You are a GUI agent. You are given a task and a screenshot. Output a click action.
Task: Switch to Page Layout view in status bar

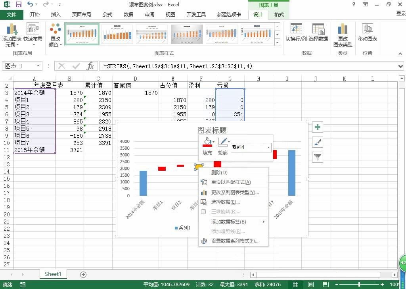coord(311,284)
